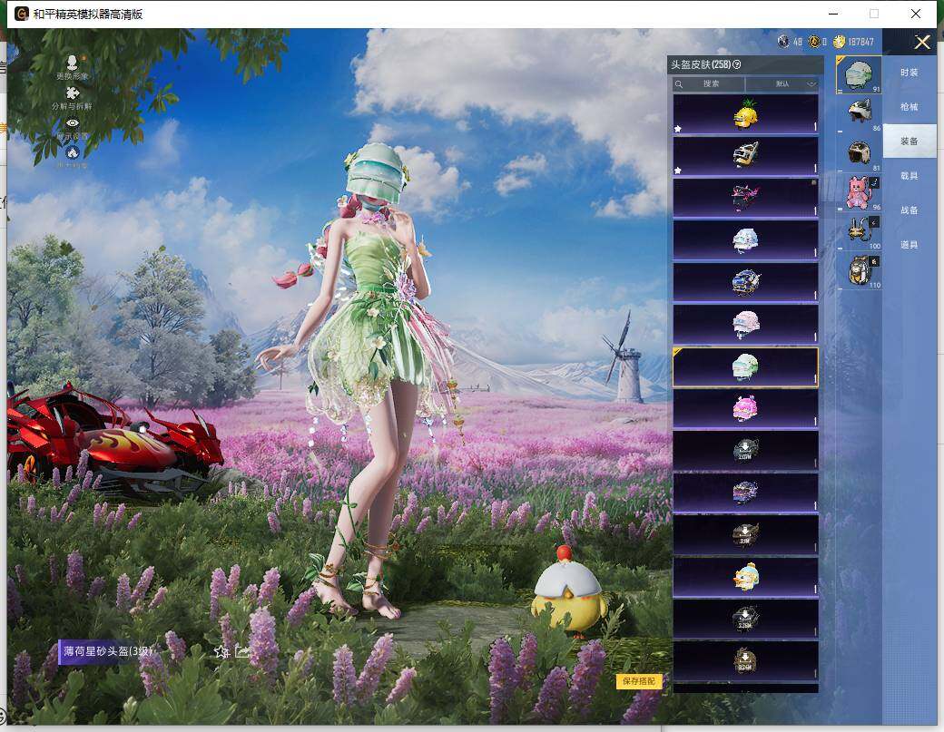Click the 更换形象 change avatar icon

(72, 63)
